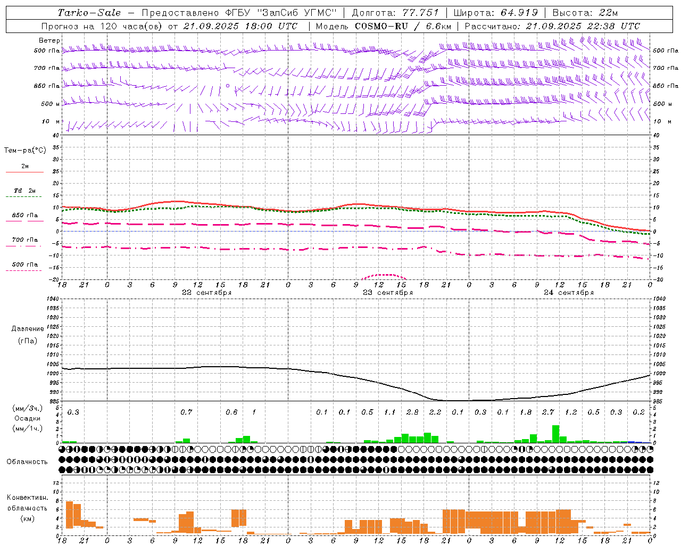Click the (мм/3ч.) unit label

point(28,408)
